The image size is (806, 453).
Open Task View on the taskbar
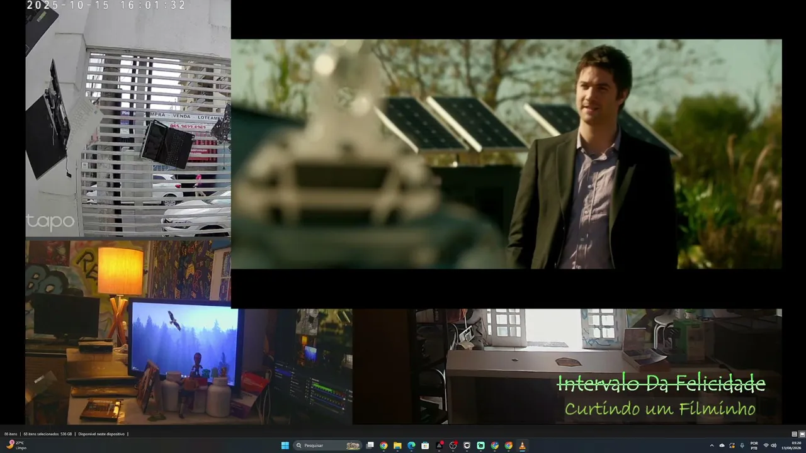370,445
